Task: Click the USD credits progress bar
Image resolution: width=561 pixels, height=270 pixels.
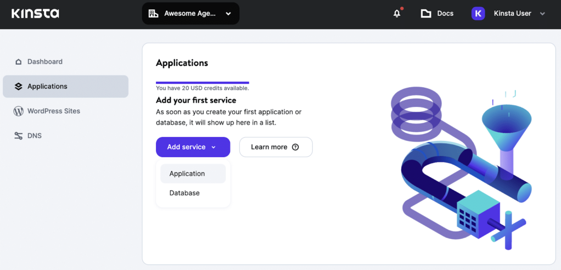Action: coord(202,83)
